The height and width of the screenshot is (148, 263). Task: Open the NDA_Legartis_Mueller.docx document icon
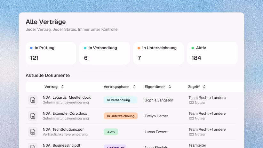pos(33,100)
